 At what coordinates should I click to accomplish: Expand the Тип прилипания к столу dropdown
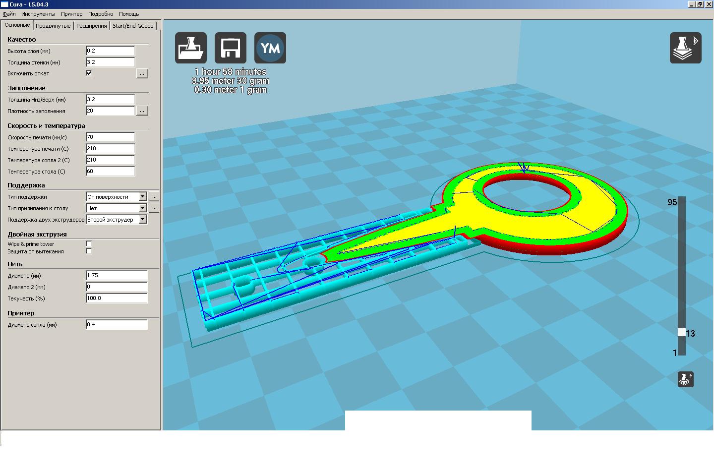(x=142, y=208)
